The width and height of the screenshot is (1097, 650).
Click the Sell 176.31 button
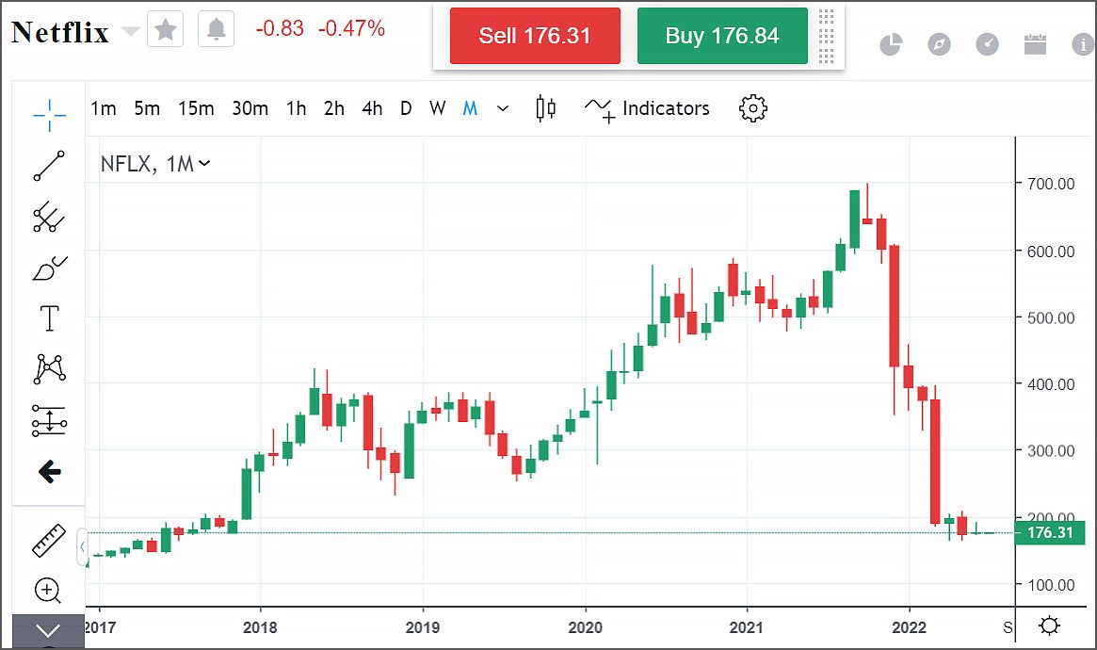click(x=535, y=36)
